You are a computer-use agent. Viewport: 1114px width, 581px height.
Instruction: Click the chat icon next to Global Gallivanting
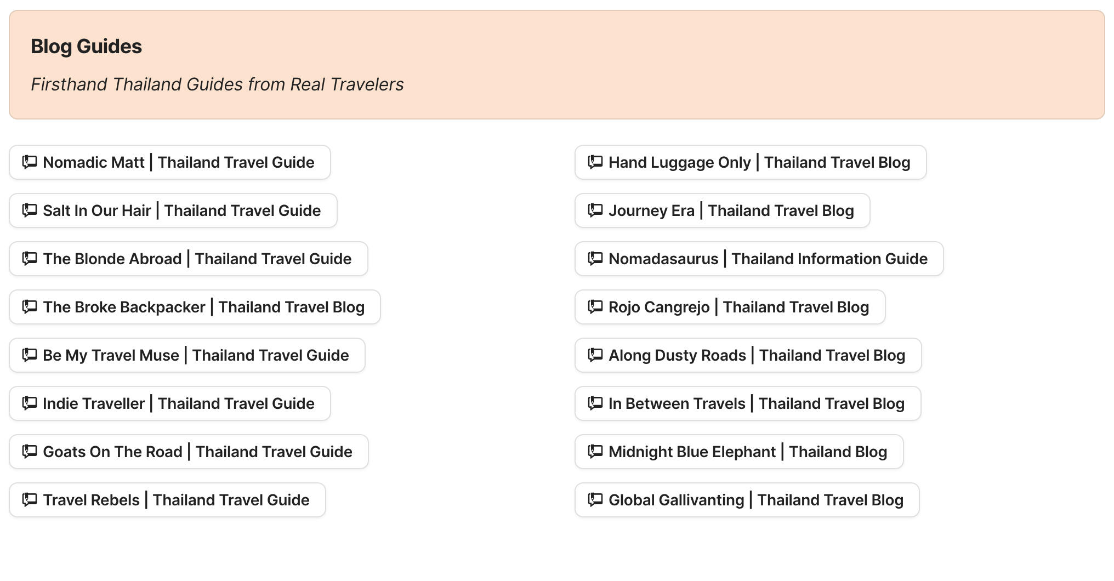click(x=594, y=500)
